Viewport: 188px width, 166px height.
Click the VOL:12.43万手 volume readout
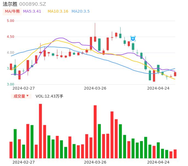[49, 96]
